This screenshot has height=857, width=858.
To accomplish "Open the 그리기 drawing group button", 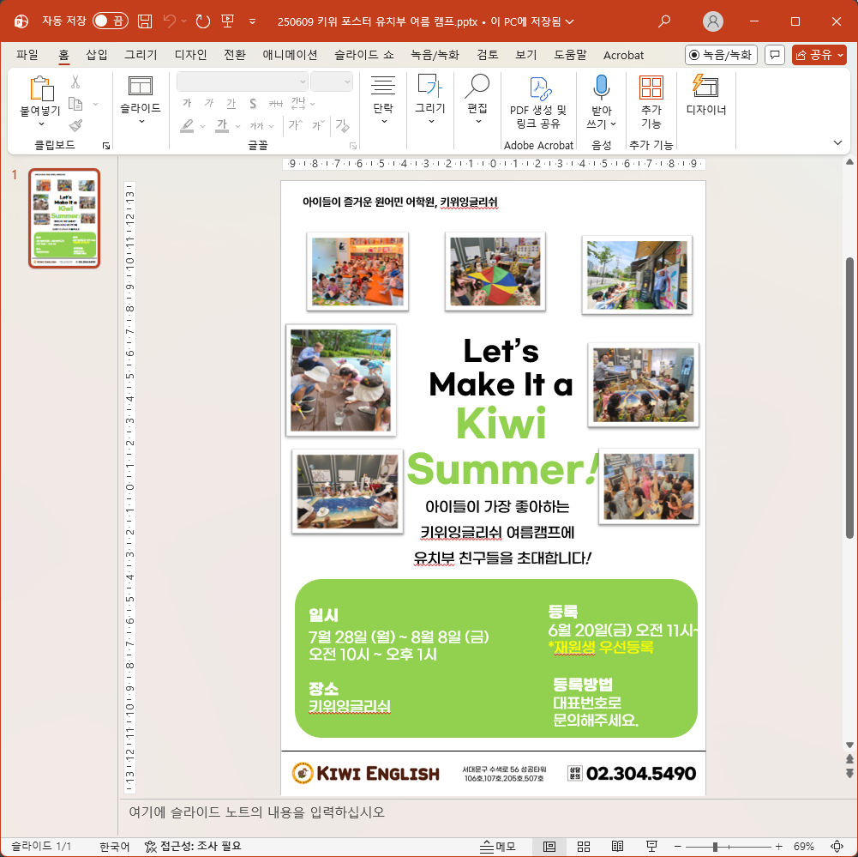I will click(430, 100).
